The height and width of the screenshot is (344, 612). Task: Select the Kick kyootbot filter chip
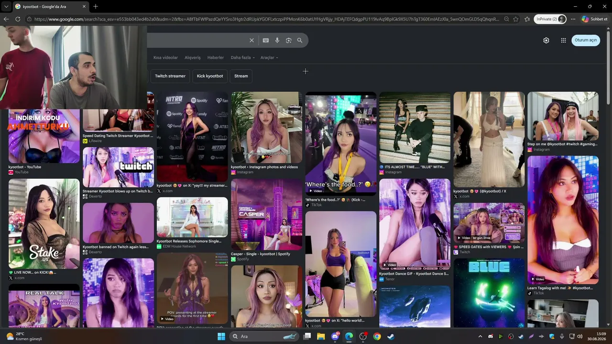[x=210, y=76]
